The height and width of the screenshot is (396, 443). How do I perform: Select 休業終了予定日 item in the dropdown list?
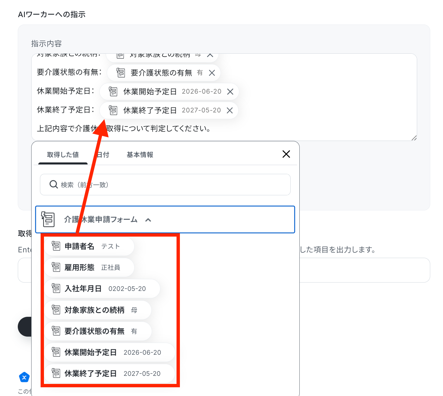point(110,374)
